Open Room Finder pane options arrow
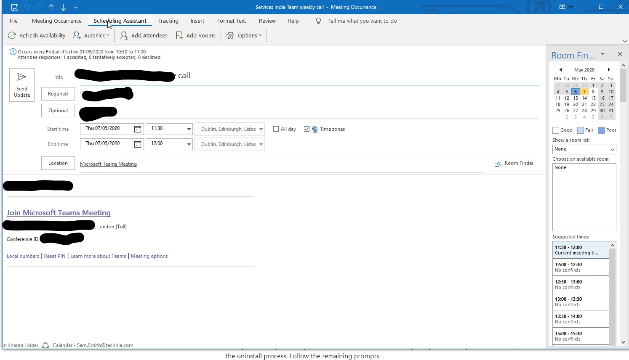 (x=602, y=54)
